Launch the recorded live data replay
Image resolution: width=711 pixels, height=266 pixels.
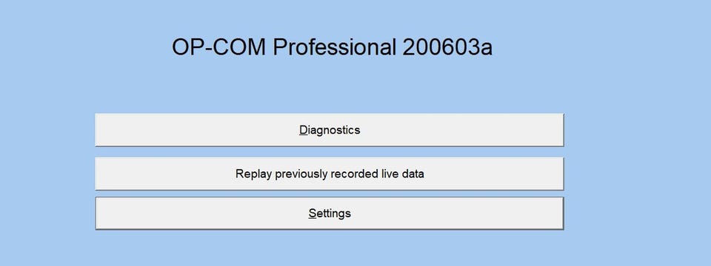tap(329, 174)
